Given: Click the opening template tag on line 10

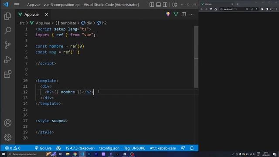Looking at the screenshot, I should (x=47, y=81).
